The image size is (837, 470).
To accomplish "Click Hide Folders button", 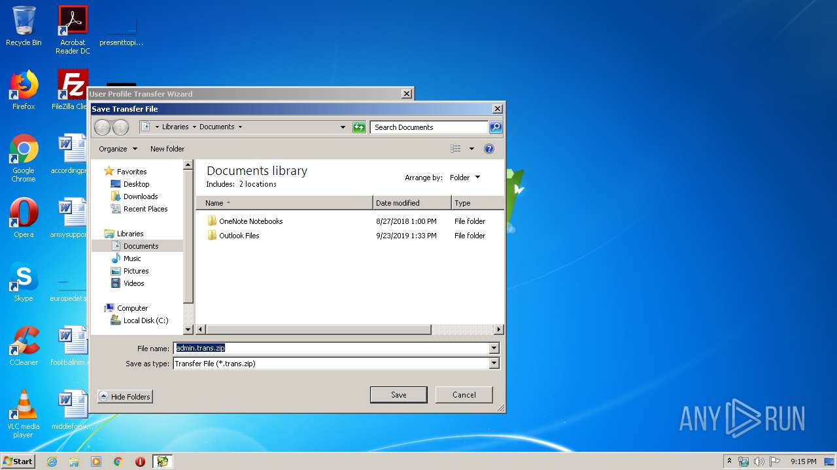I will pos(125,397).
